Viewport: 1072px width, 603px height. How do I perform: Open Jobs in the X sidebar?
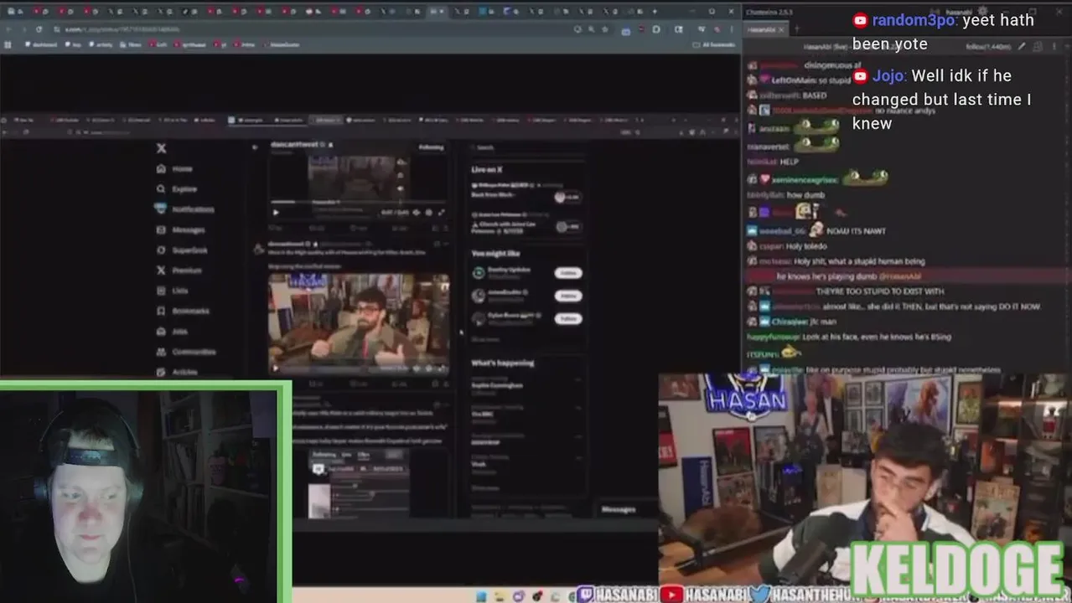click(173, 331)
